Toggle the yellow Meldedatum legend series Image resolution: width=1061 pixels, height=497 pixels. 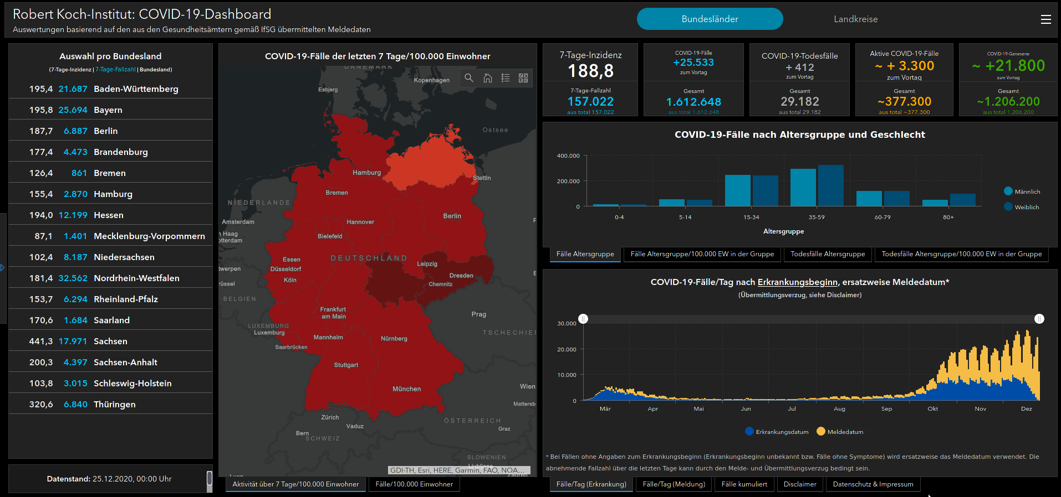click(x=821, y=432)
